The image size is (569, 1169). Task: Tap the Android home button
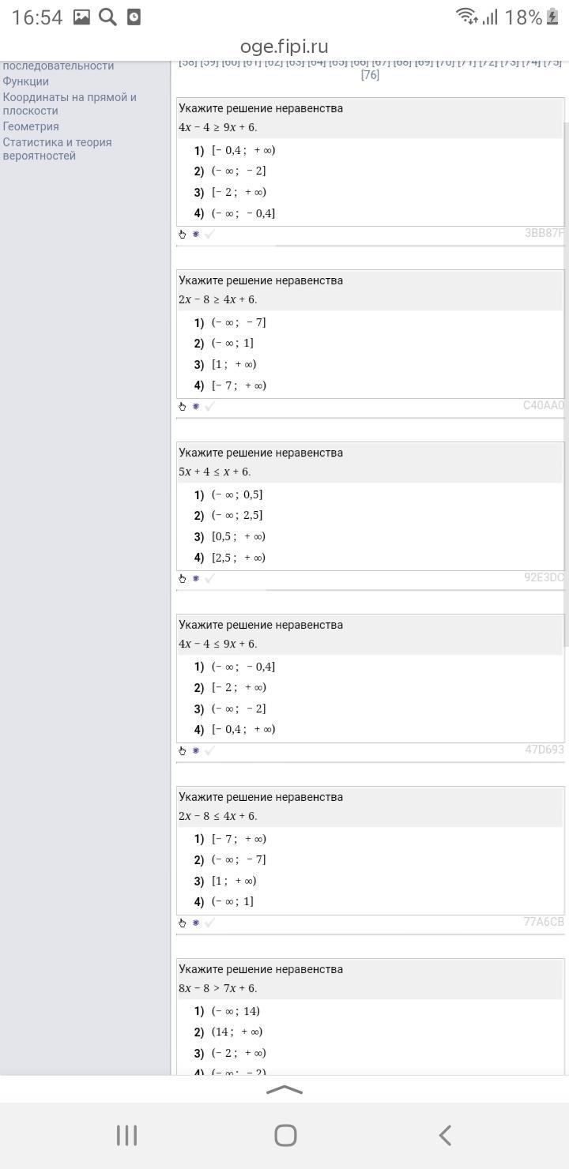[285, 1135]
